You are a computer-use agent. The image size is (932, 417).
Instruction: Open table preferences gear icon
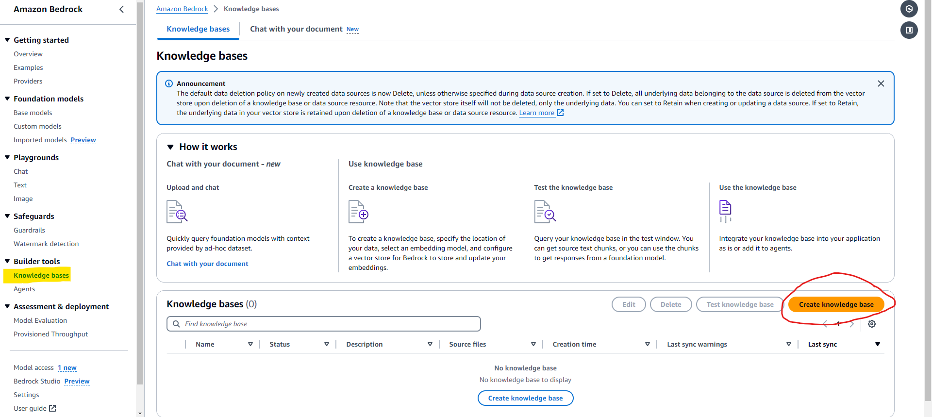tap(872, 324)
